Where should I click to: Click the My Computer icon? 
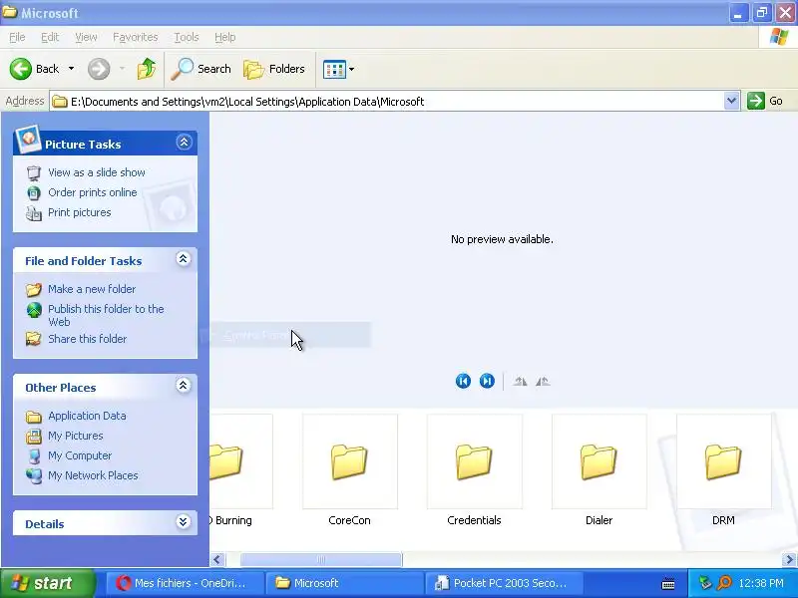[34, 456]
